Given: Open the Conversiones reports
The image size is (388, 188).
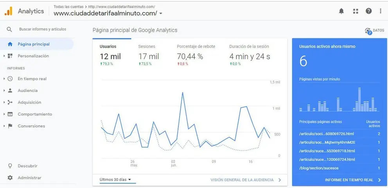Looking at the screenshot, I should [x=31, y=126].
